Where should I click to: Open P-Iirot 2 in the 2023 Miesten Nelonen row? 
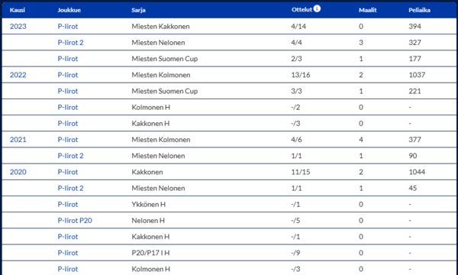coord(70,42)
